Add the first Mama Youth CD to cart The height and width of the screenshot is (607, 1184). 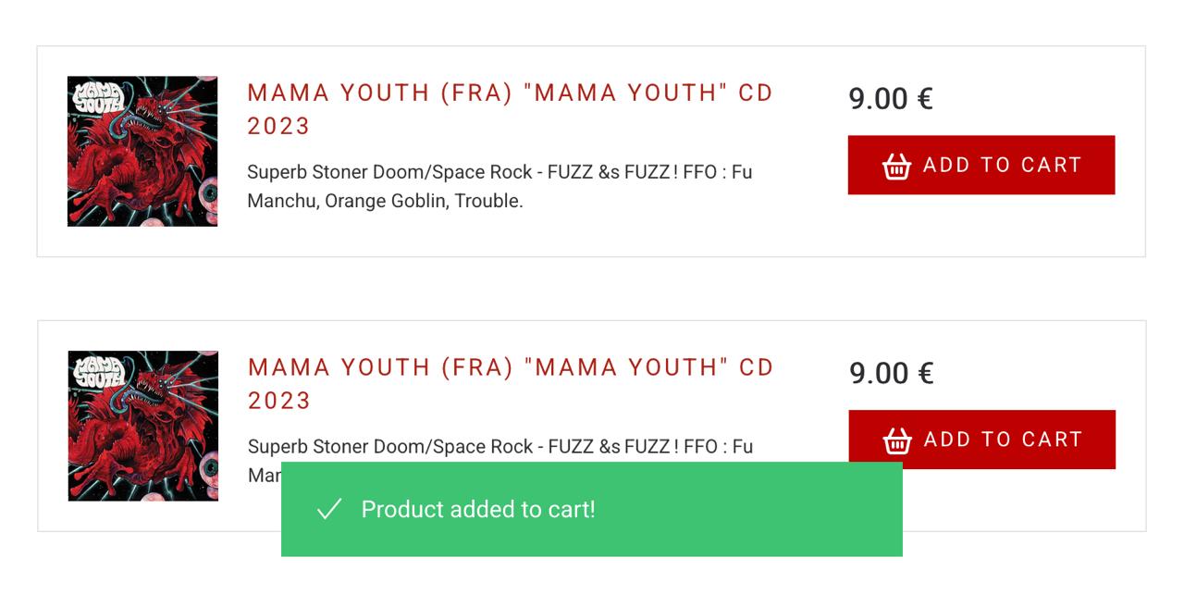click(980, 165)
